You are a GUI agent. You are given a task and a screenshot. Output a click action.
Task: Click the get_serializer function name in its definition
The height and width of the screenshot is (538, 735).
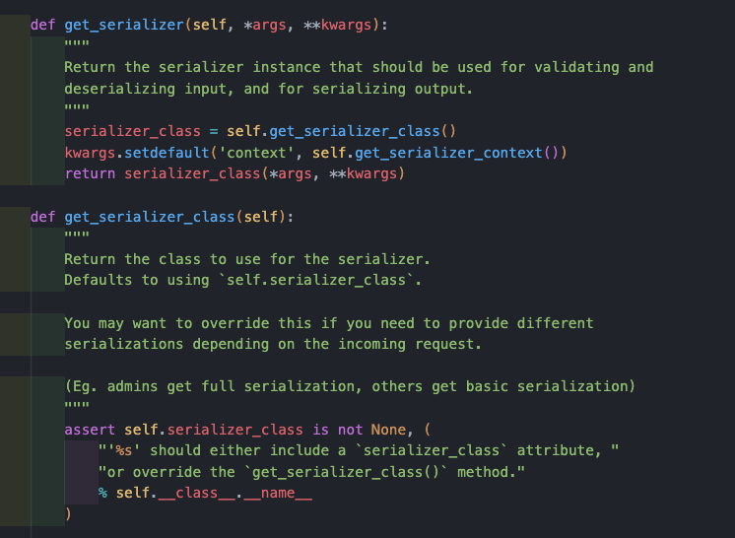tap(123, 25)
